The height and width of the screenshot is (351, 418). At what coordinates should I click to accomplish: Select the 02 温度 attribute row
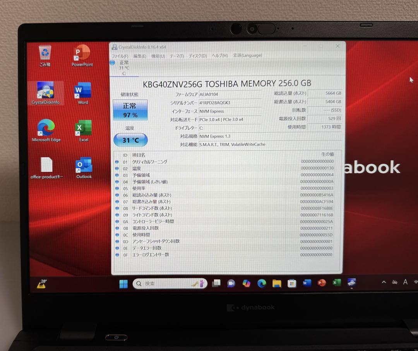(x=224, y=168)
